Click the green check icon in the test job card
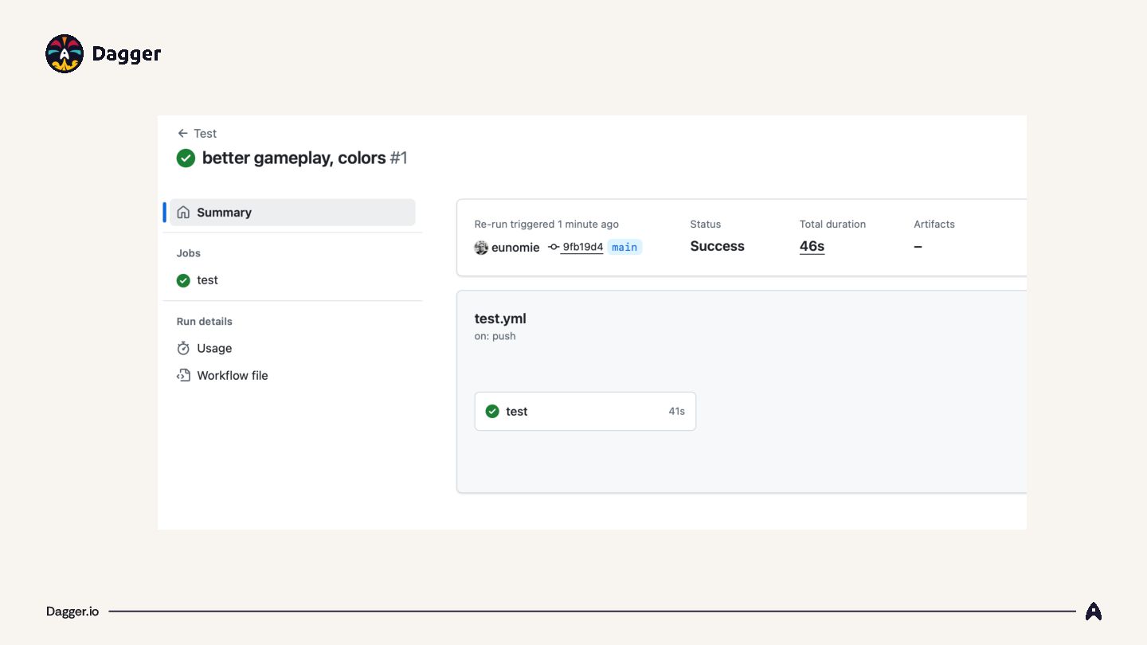The image size is (1147, 645). click(x=492, y=411)
